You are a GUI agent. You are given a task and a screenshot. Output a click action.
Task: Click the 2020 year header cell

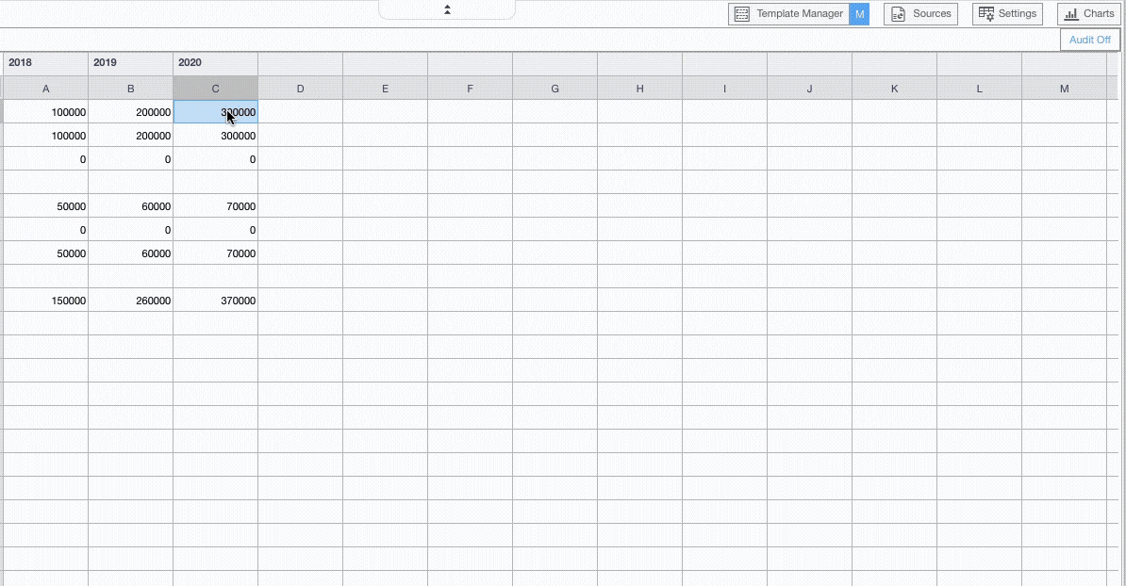pos(215,62)
